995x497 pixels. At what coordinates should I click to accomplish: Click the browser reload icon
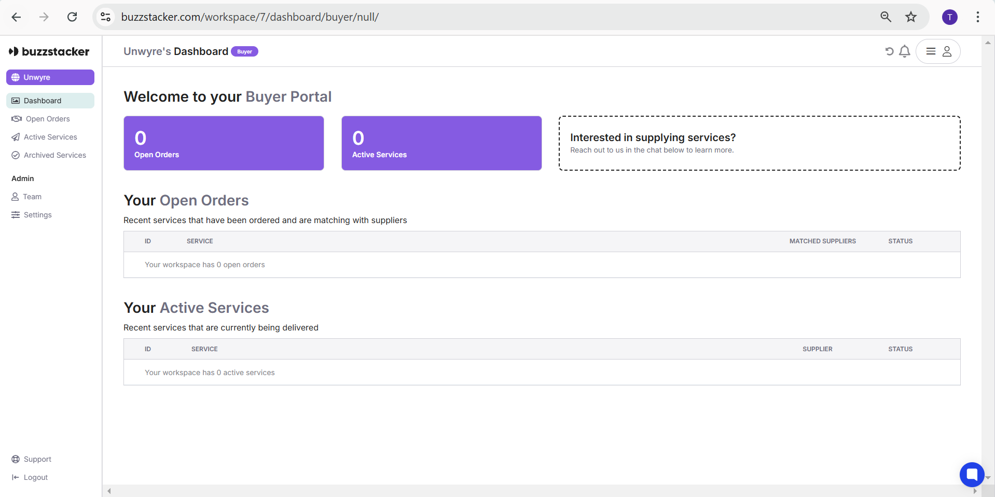pyautogui.click(x=72, y=17)
